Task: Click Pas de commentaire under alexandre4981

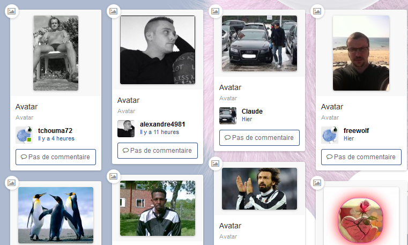Action: 158,151
